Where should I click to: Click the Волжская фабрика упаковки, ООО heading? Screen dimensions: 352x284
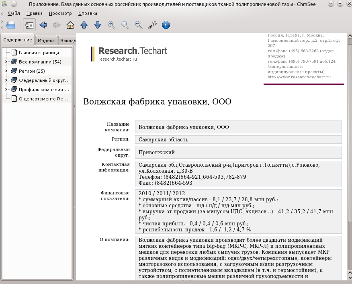(157, 102)
